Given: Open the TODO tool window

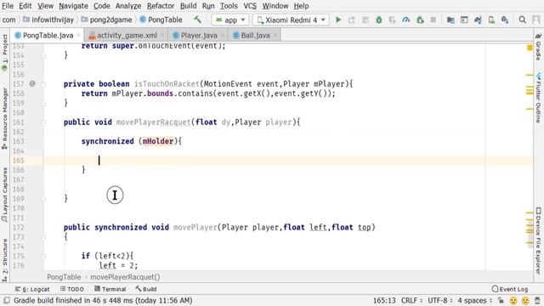Looking at the screenshot, I should pos(71,289).
